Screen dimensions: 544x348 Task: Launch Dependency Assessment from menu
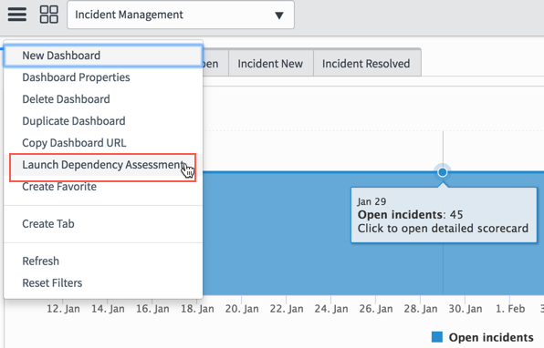103,165
